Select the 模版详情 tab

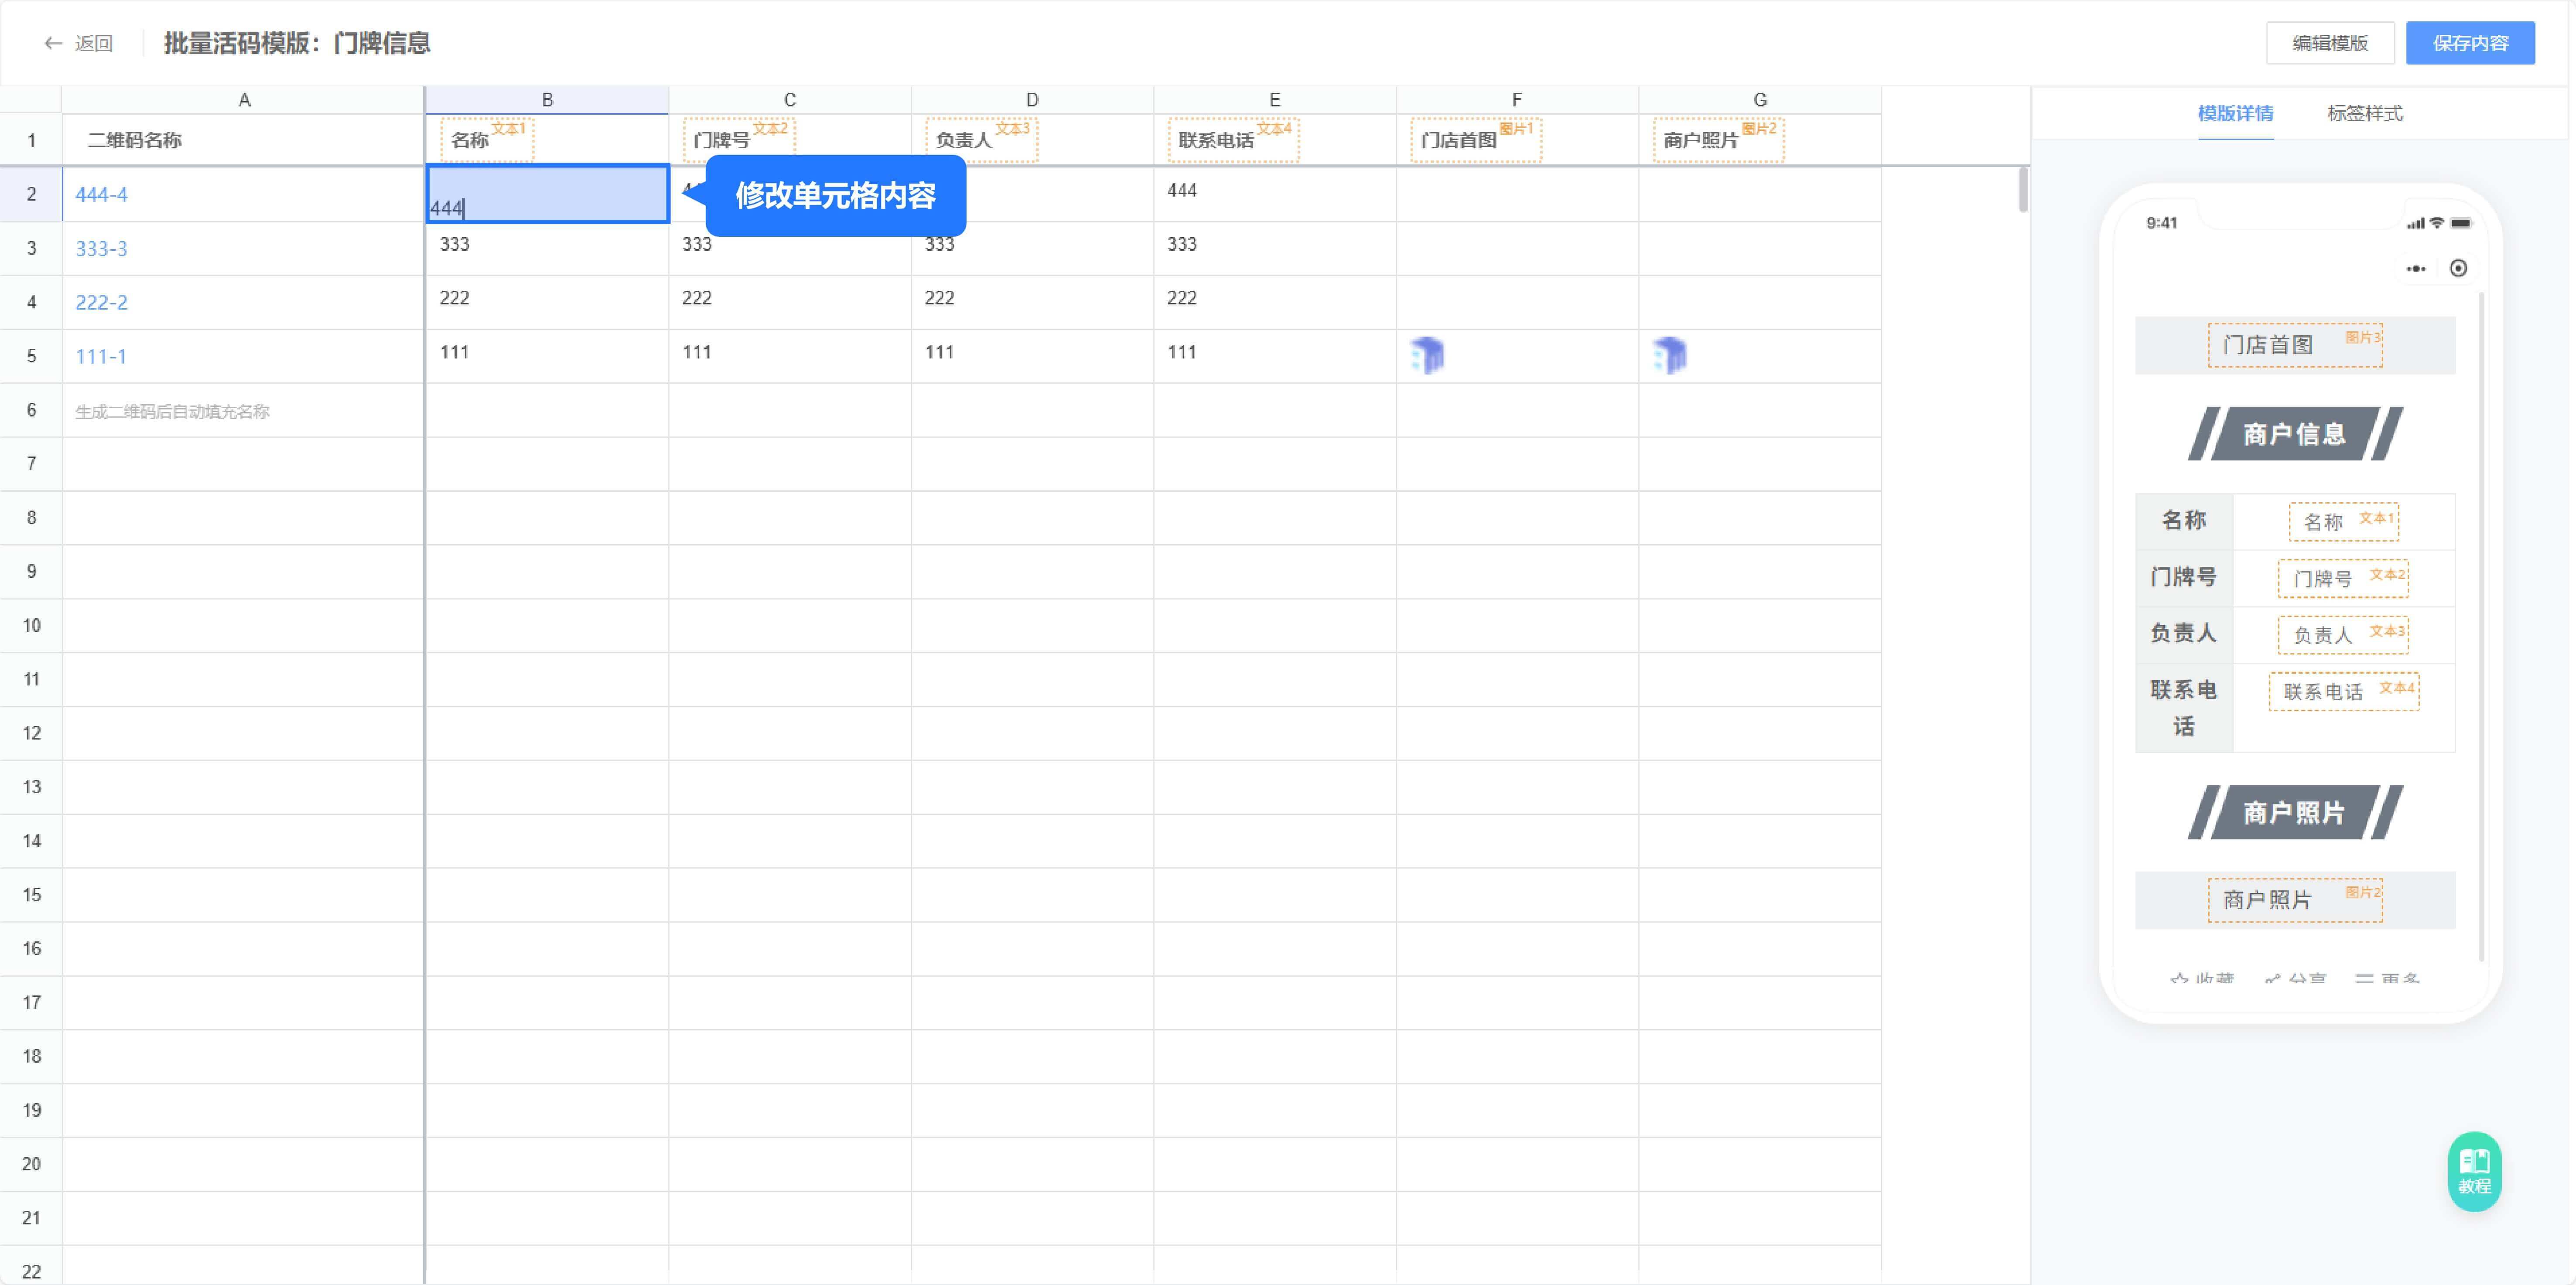(2235, 113)
